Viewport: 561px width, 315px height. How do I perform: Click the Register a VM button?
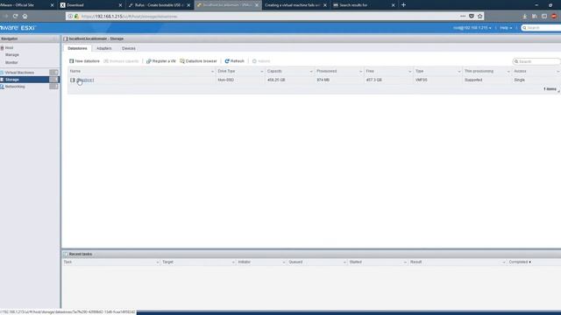pos(161,61)
